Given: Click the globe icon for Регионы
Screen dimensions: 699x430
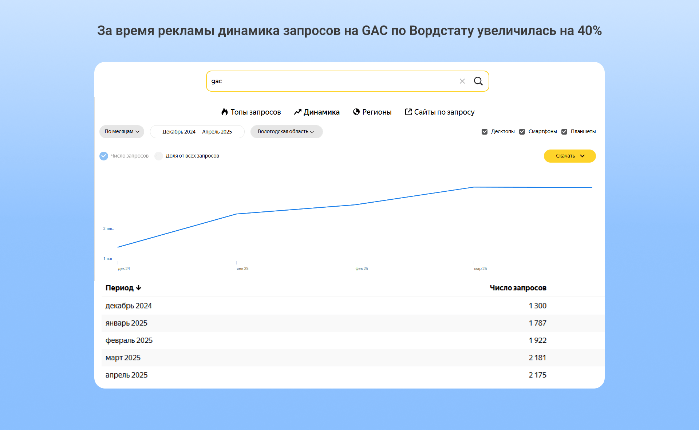Looking at the screenshot, I should click(x=356, y=112).
